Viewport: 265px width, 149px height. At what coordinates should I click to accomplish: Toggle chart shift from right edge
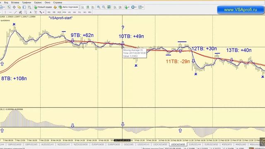(x=120, y=7)
